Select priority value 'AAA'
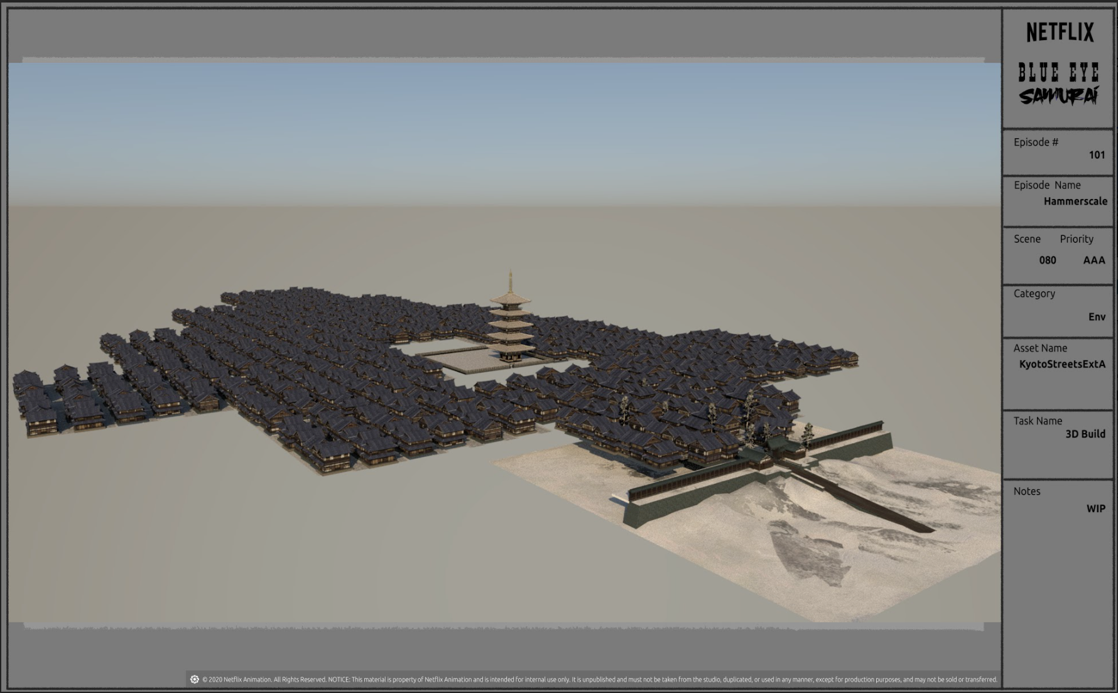Screen dimensions: 1118x693 [1094, 261]
